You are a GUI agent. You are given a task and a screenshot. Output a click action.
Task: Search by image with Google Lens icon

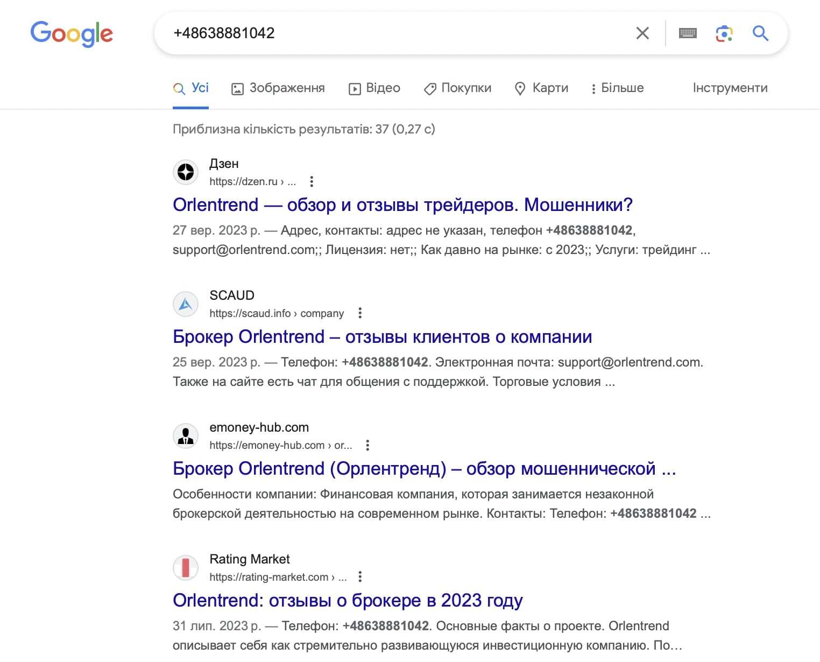tap(724, 33)
